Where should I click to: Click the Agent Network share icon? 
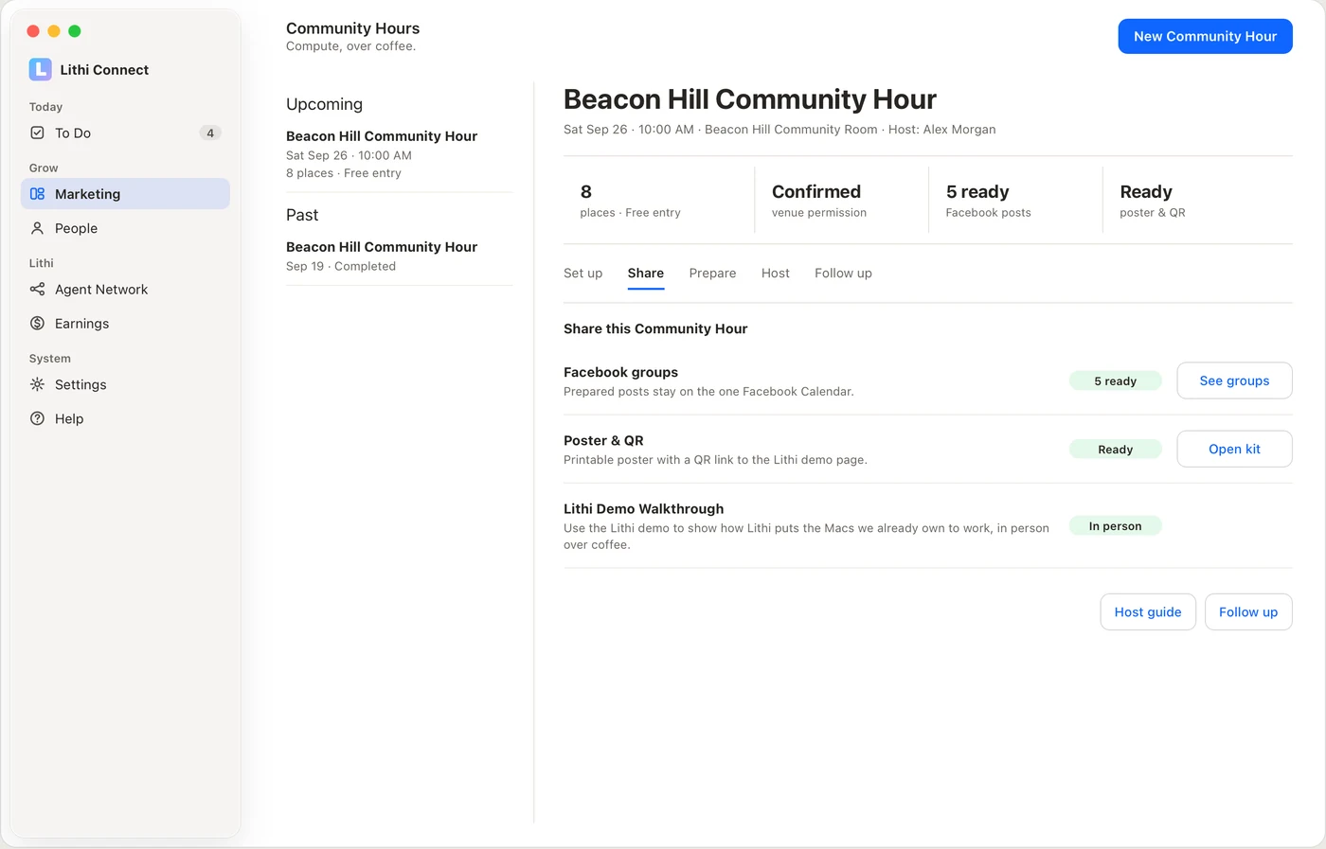pyautogui.click(x=37, y=289)
